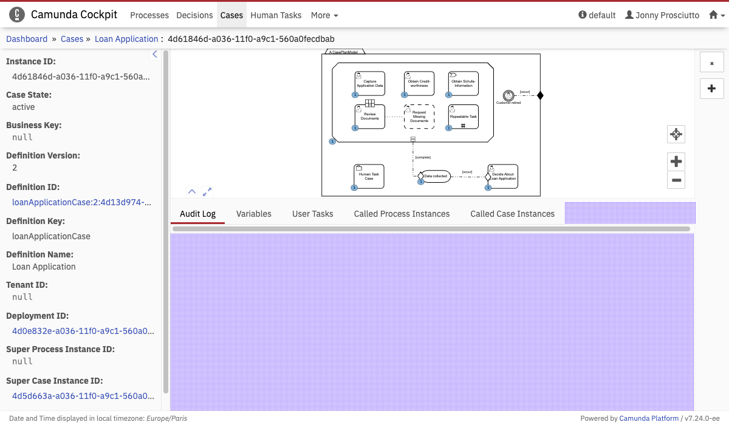Screen dimensions: 729x425
Task: Maximize the diagram with expand arrows icon
Action: tap(207, 192)
